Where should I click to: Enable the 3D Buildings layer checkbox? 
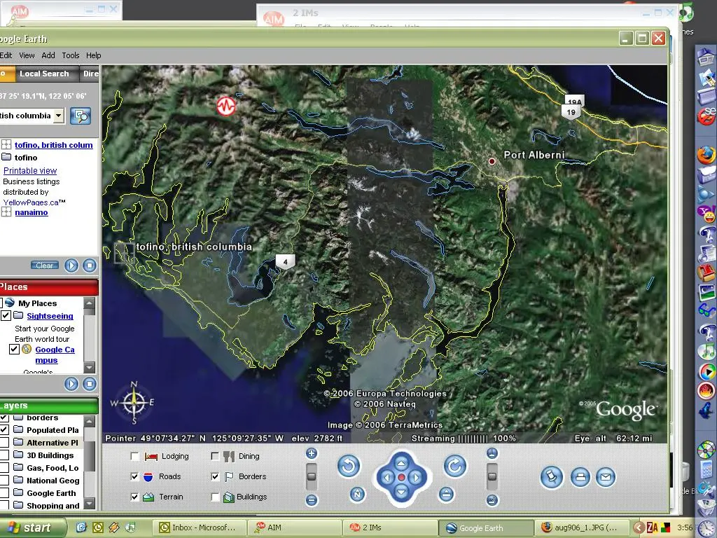(x=4, y=455)
